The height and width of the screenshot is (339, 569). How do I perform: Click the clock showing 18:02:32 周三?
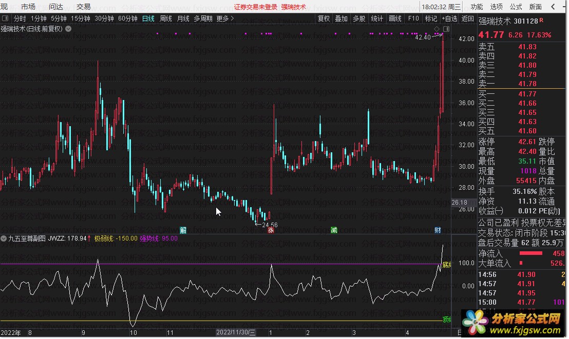441,7
